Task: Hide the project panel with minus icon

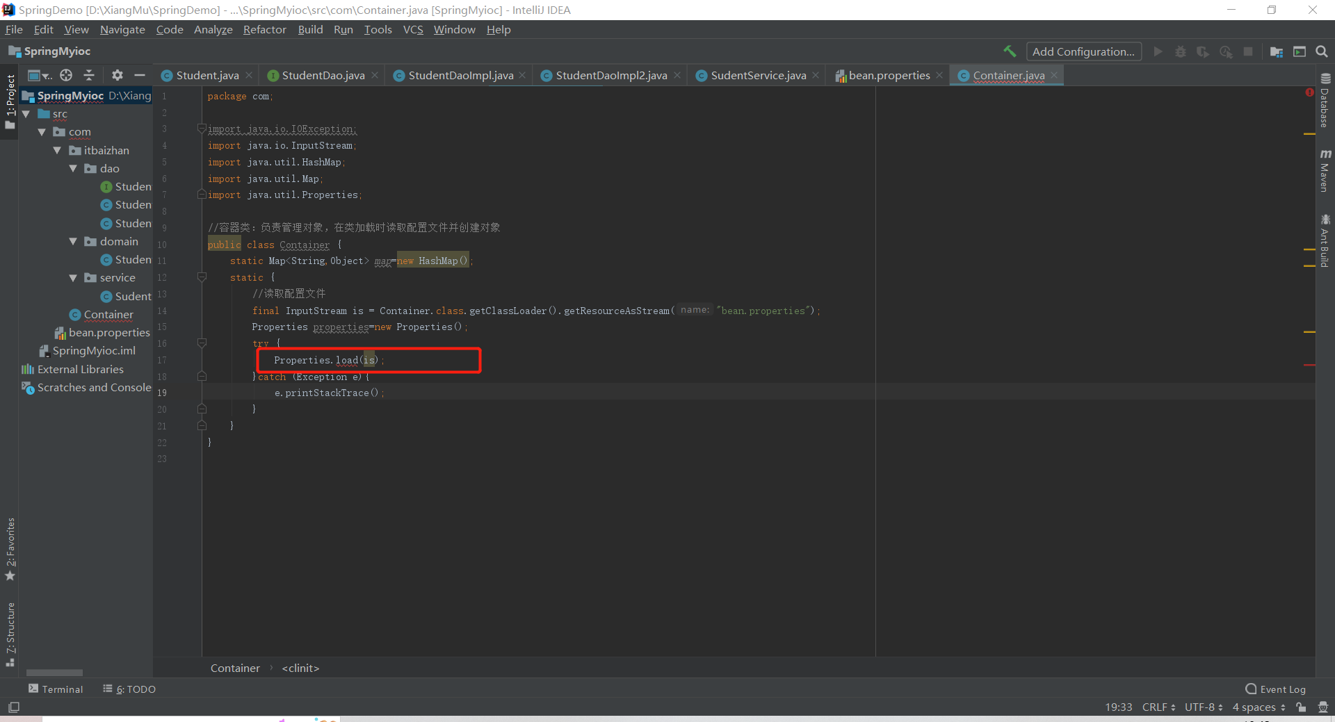Action: 140,75
